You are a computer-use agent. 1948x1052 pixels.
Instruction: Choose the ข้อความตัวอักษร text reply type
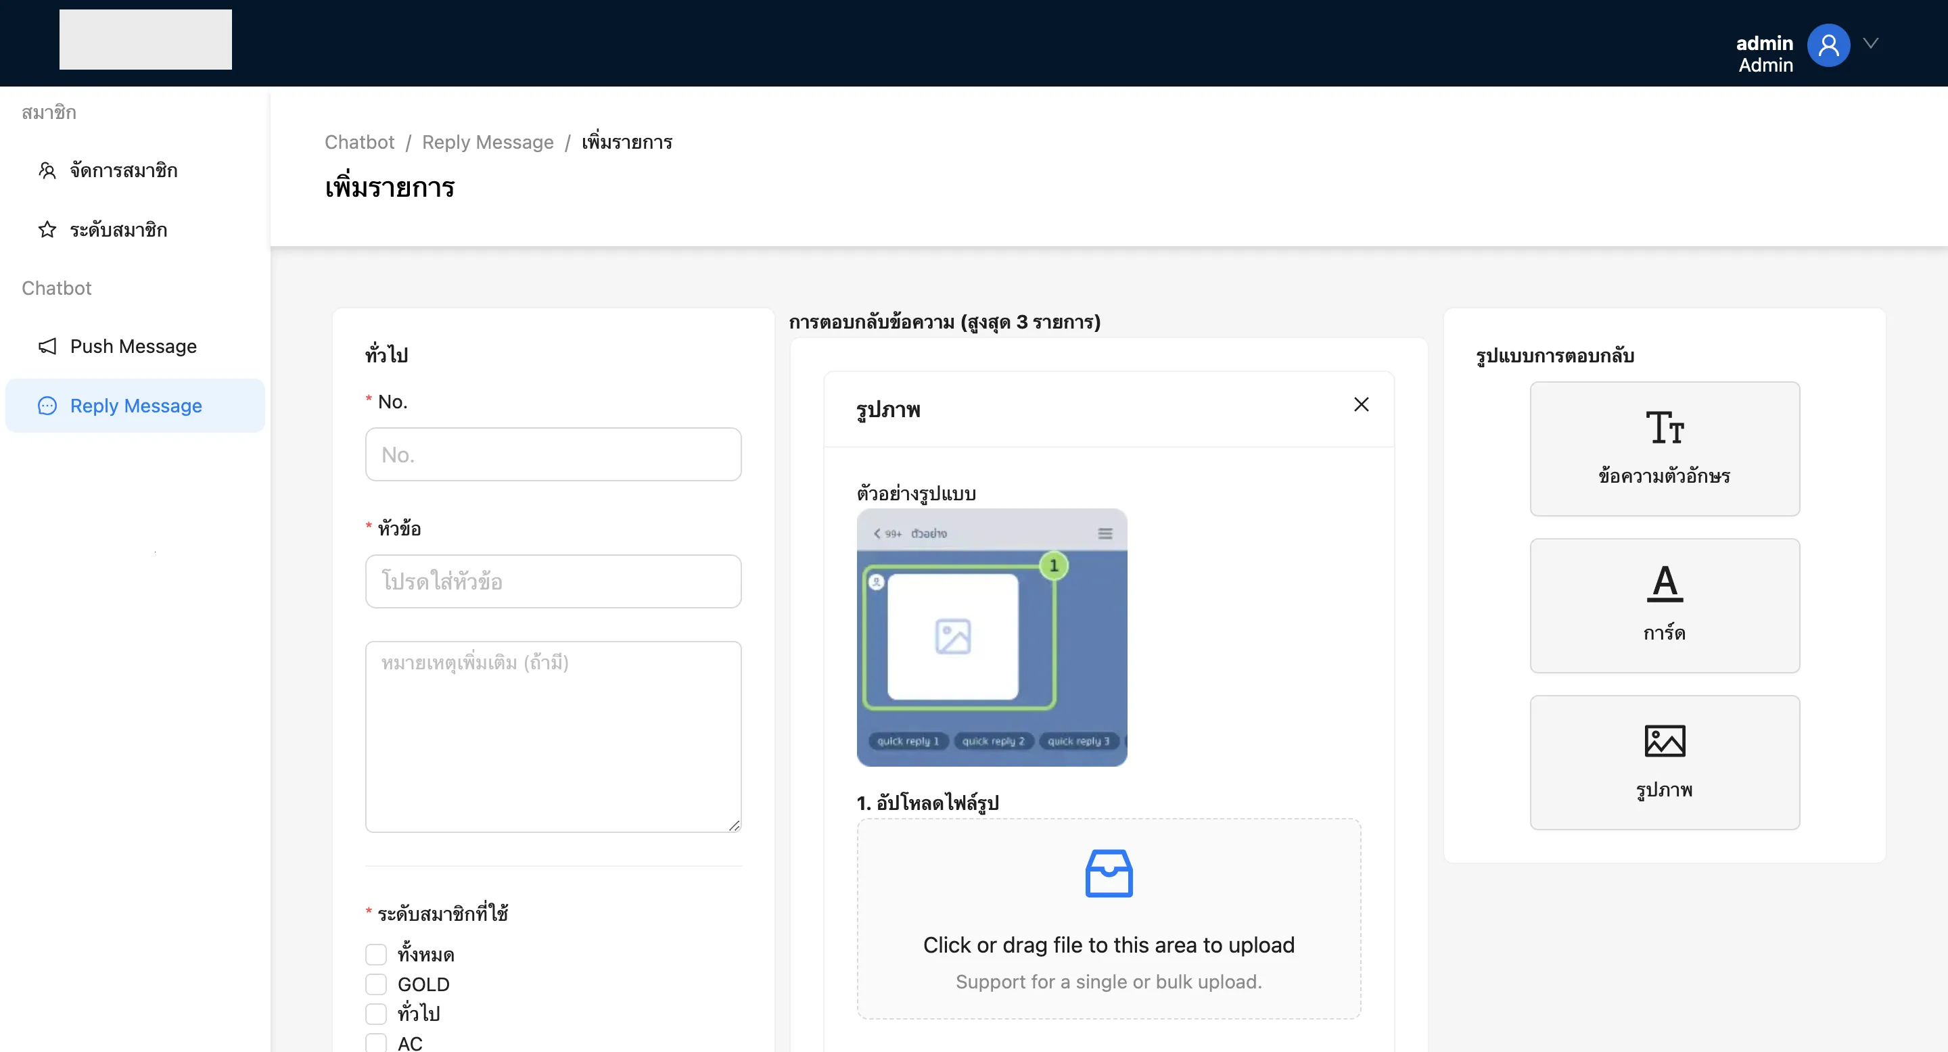click(1664, 449)
